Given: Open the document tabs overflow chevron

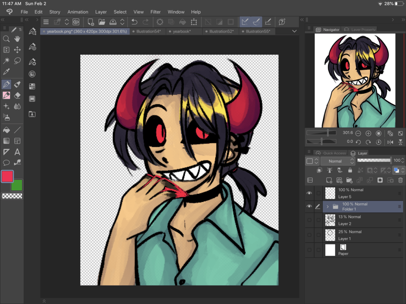Looking at the screenshot, I should coord(294,31).
